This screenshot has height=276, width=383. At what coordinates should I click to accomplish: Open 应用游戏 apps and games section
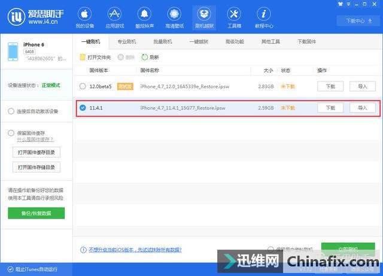click(114, 18)
